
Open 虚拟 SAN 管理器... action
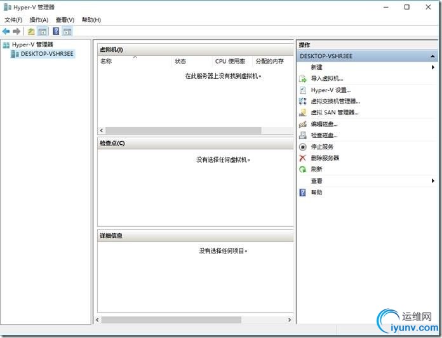click(335, 112)
